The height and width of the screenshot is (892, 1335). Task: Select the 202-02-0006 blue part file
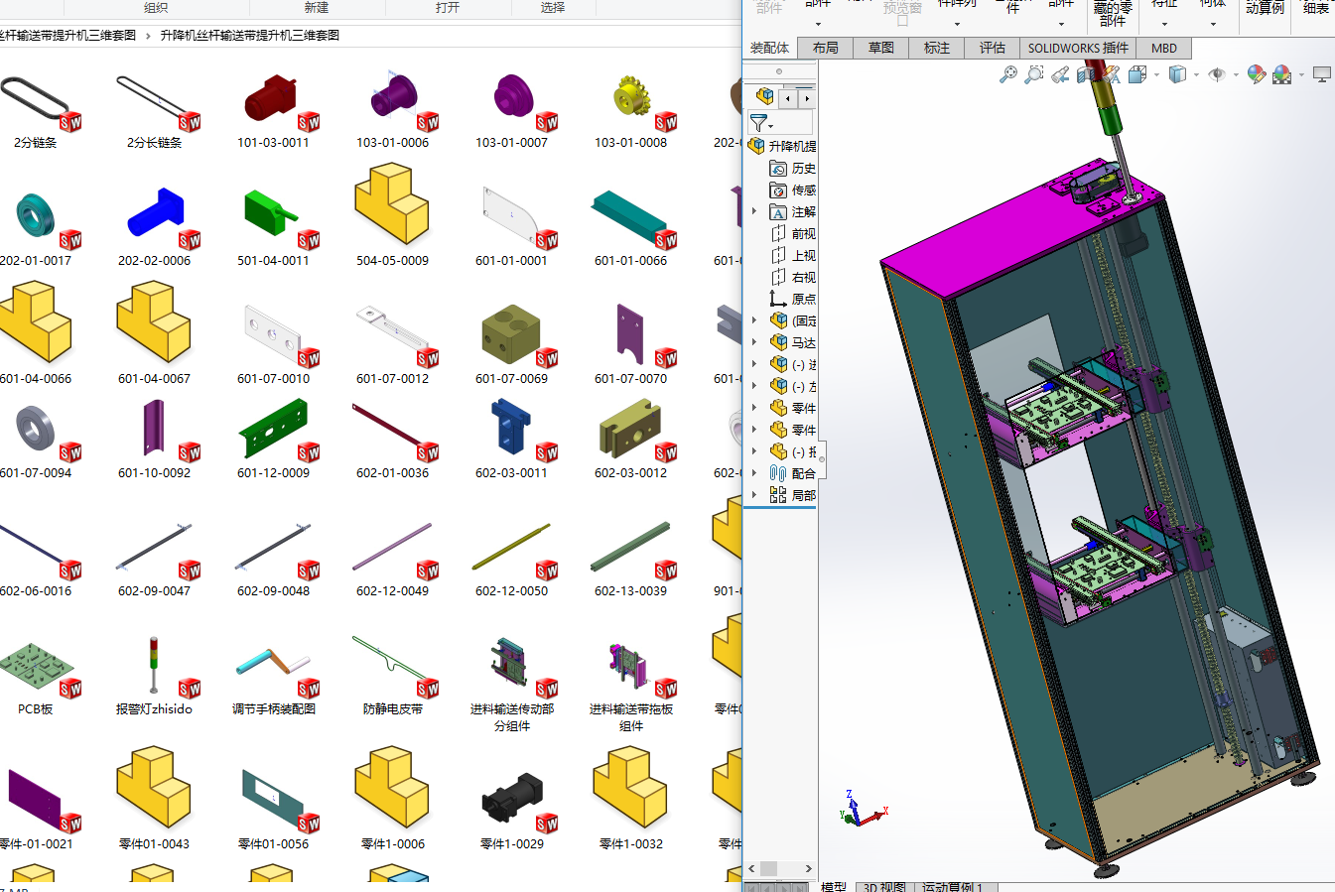155,229
